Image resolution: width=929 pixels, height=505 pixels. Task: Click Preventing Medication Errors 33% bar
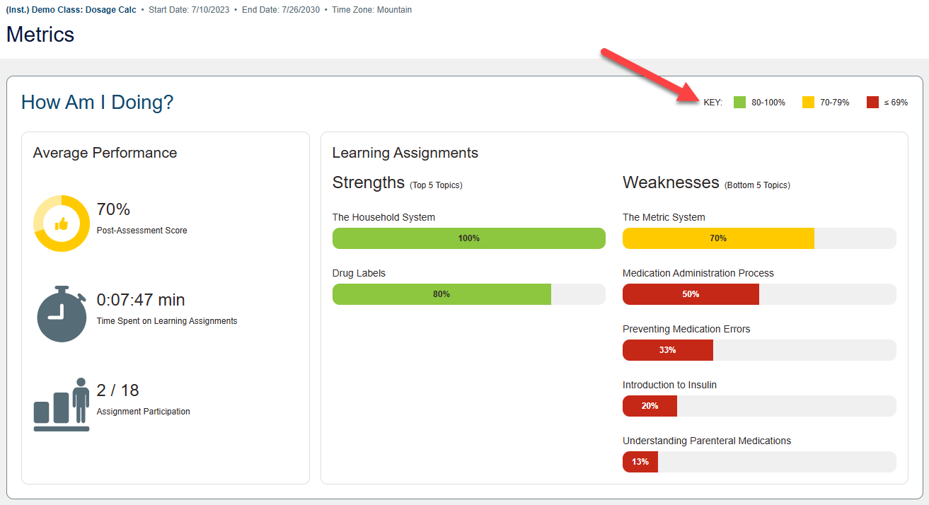667,350
